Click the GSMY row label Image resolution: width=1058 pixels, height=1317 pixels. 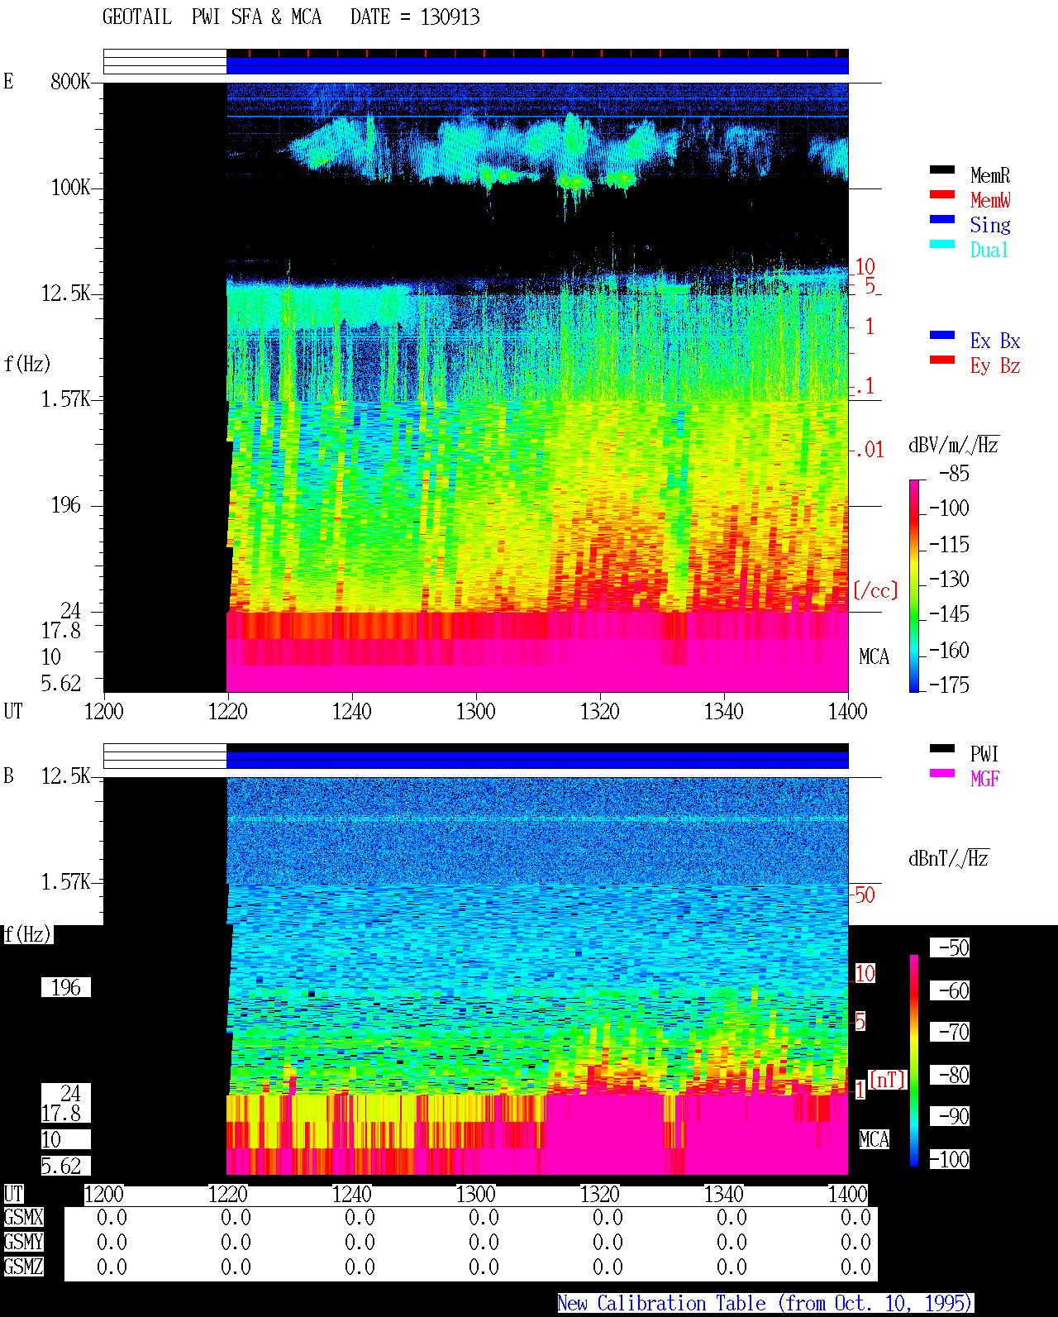pos(23,1243)
